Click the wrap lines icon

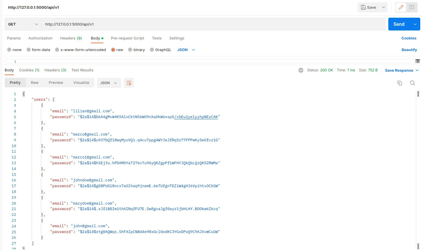129,83
